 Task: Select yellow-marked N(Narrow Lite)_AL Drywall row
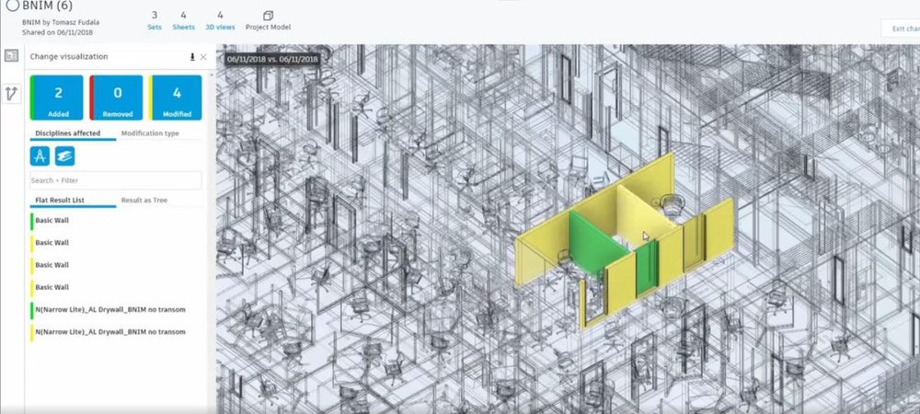point(116,332)
